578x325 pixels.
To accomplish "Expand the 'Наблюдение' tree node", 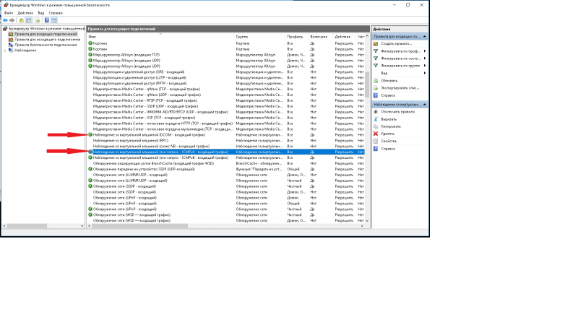I will [x=4, y=50].
